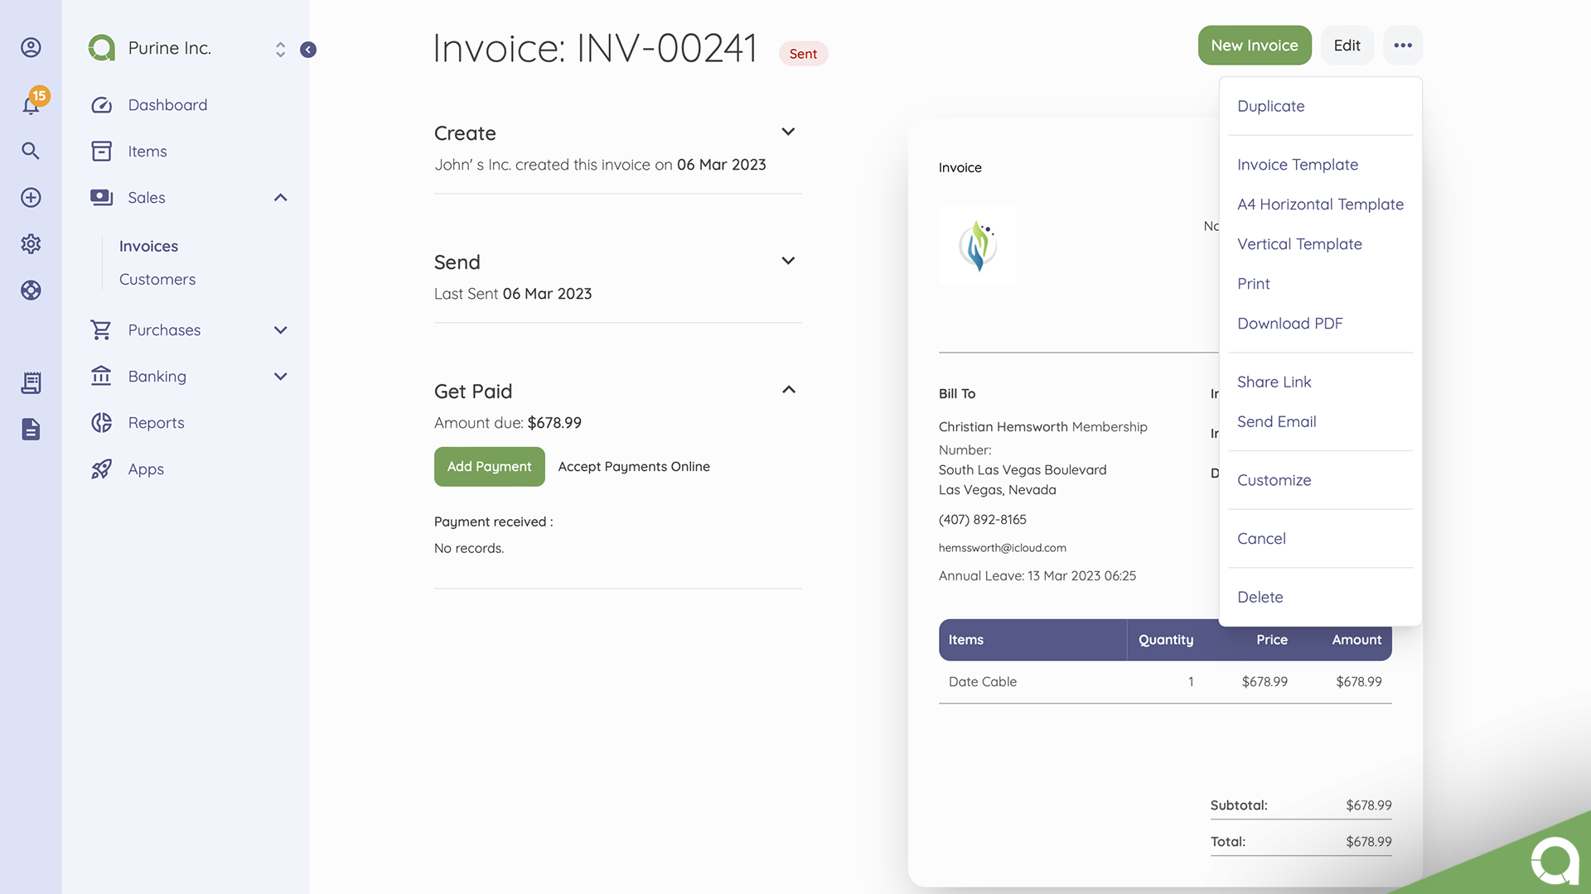Open the search magnifier icon

[31, 151]
